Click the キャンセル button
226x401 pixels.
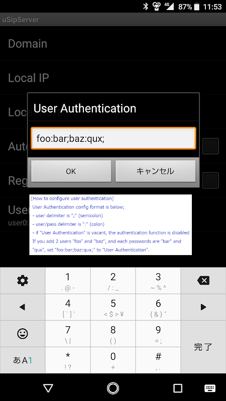pos(155,171)
